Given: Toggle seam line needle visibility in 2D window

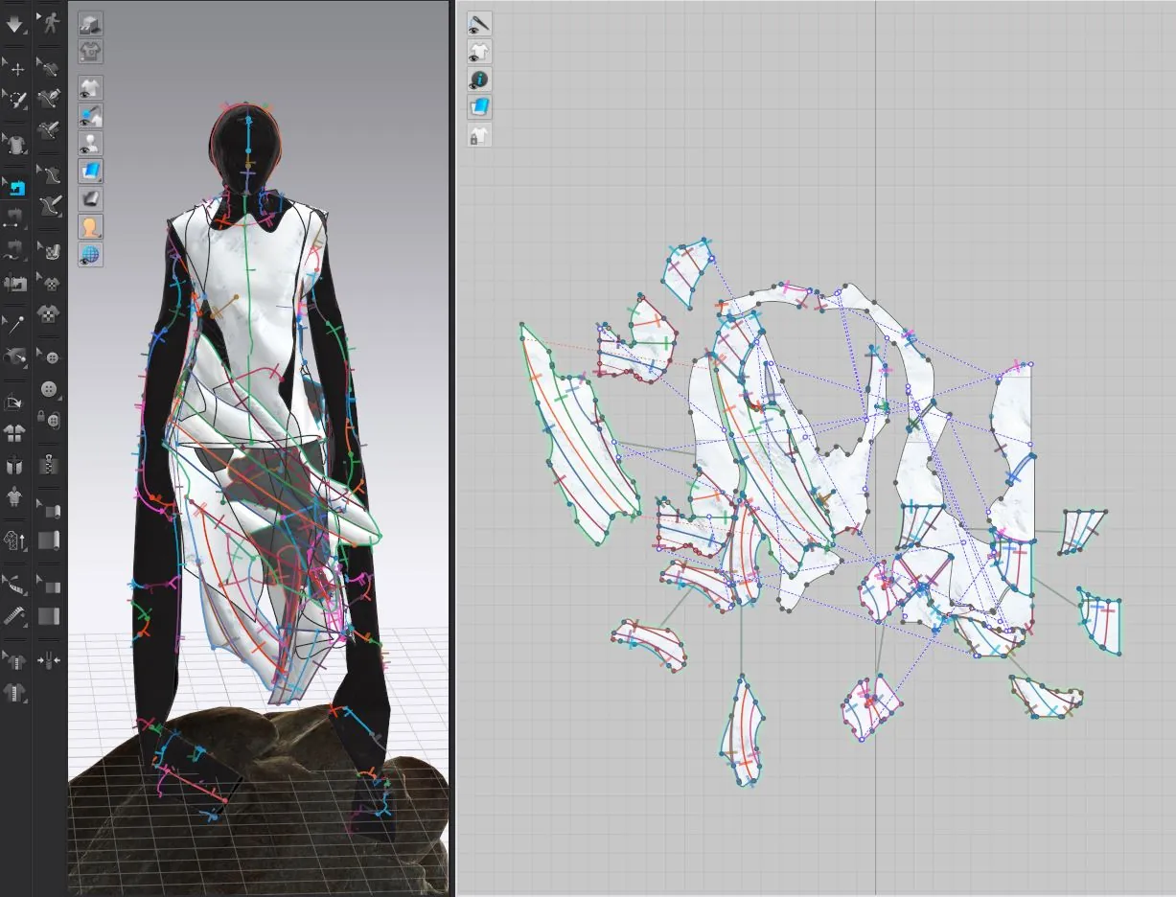Looking at the screenshot, I should coord(479,24).
